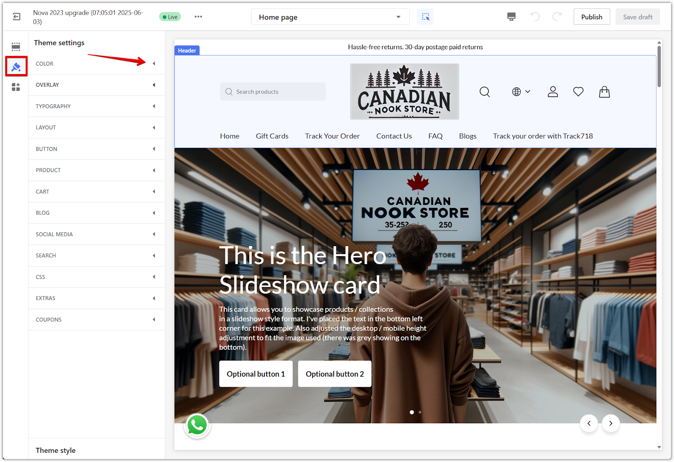The image size is (674, 462).
Task: Click the Track Your Order menu item
Action: click(x=332, y=136)
